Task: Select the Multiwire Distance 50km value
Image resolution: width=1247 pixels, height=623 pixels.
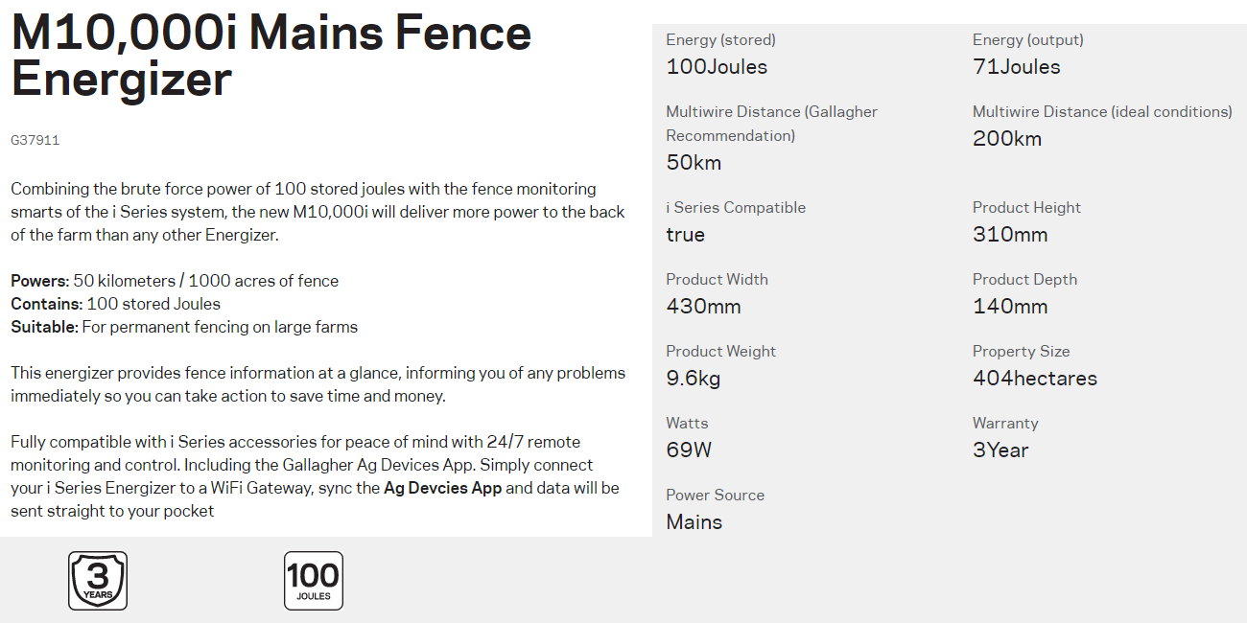Action: point(694,163)
